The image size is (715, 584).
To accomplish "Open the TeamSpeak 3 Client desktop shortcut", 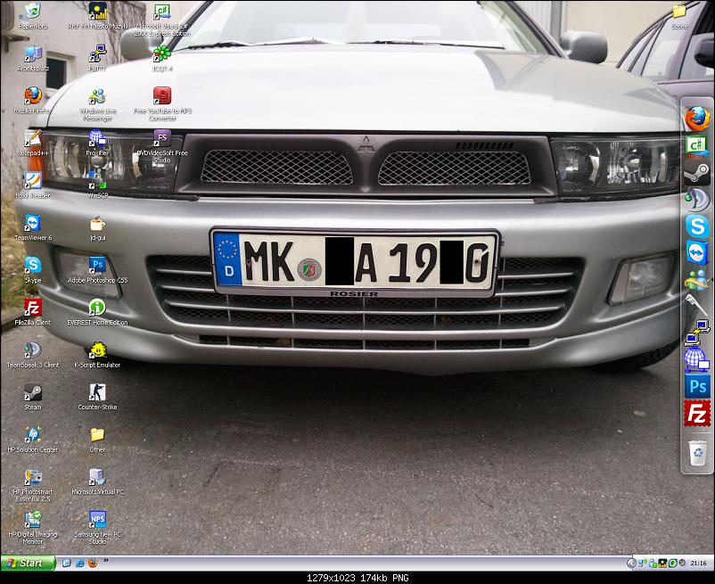I will [33, 350].
